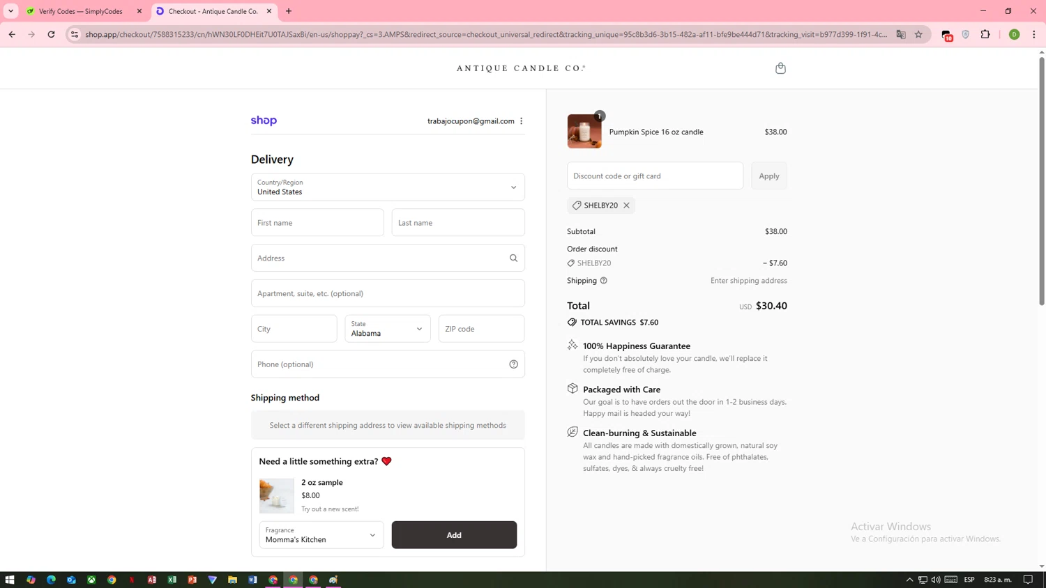Open the Fragrance dropdown showing Momma's Kitchen

[x=321, y=535]
